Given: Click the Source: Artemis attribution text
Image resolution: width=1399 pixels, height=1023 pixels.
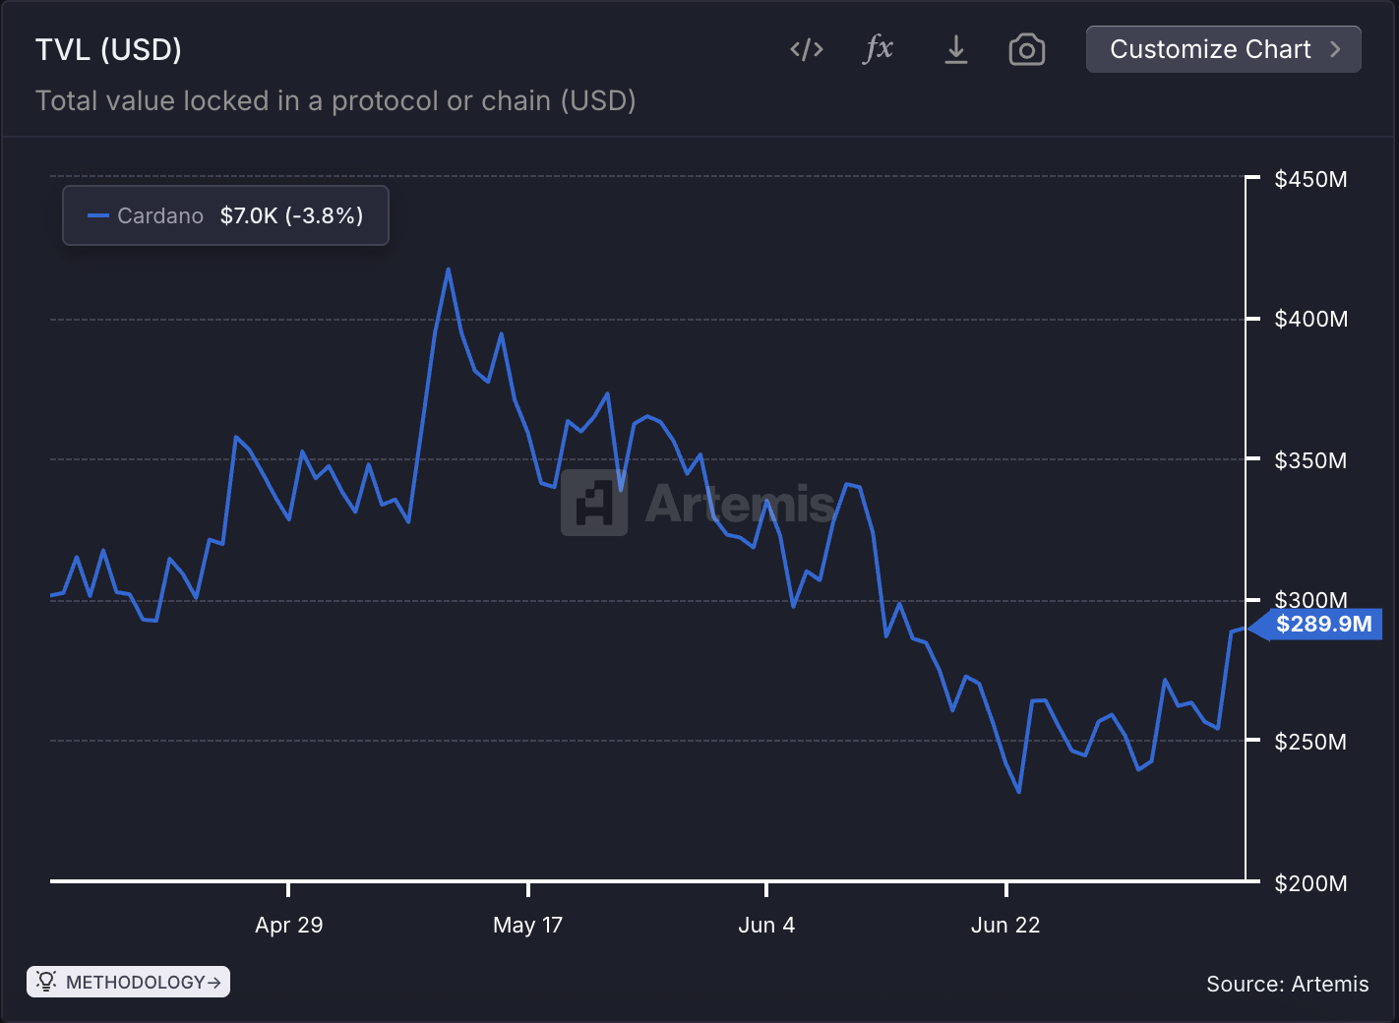Looking at the screenshot, I should point(1287,984).
